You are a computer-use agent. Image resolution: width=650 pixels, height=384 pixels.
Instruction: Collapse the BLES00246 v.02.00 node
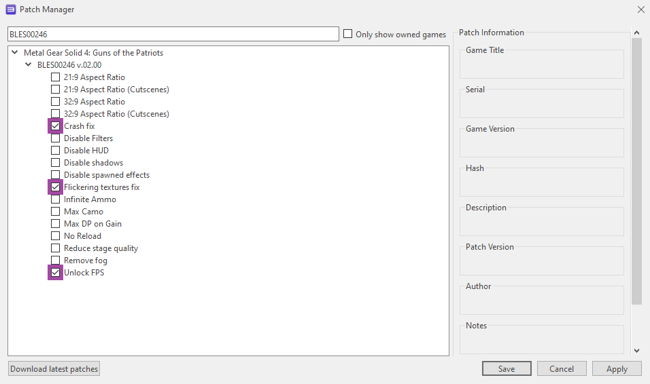[x=28, y=64]
